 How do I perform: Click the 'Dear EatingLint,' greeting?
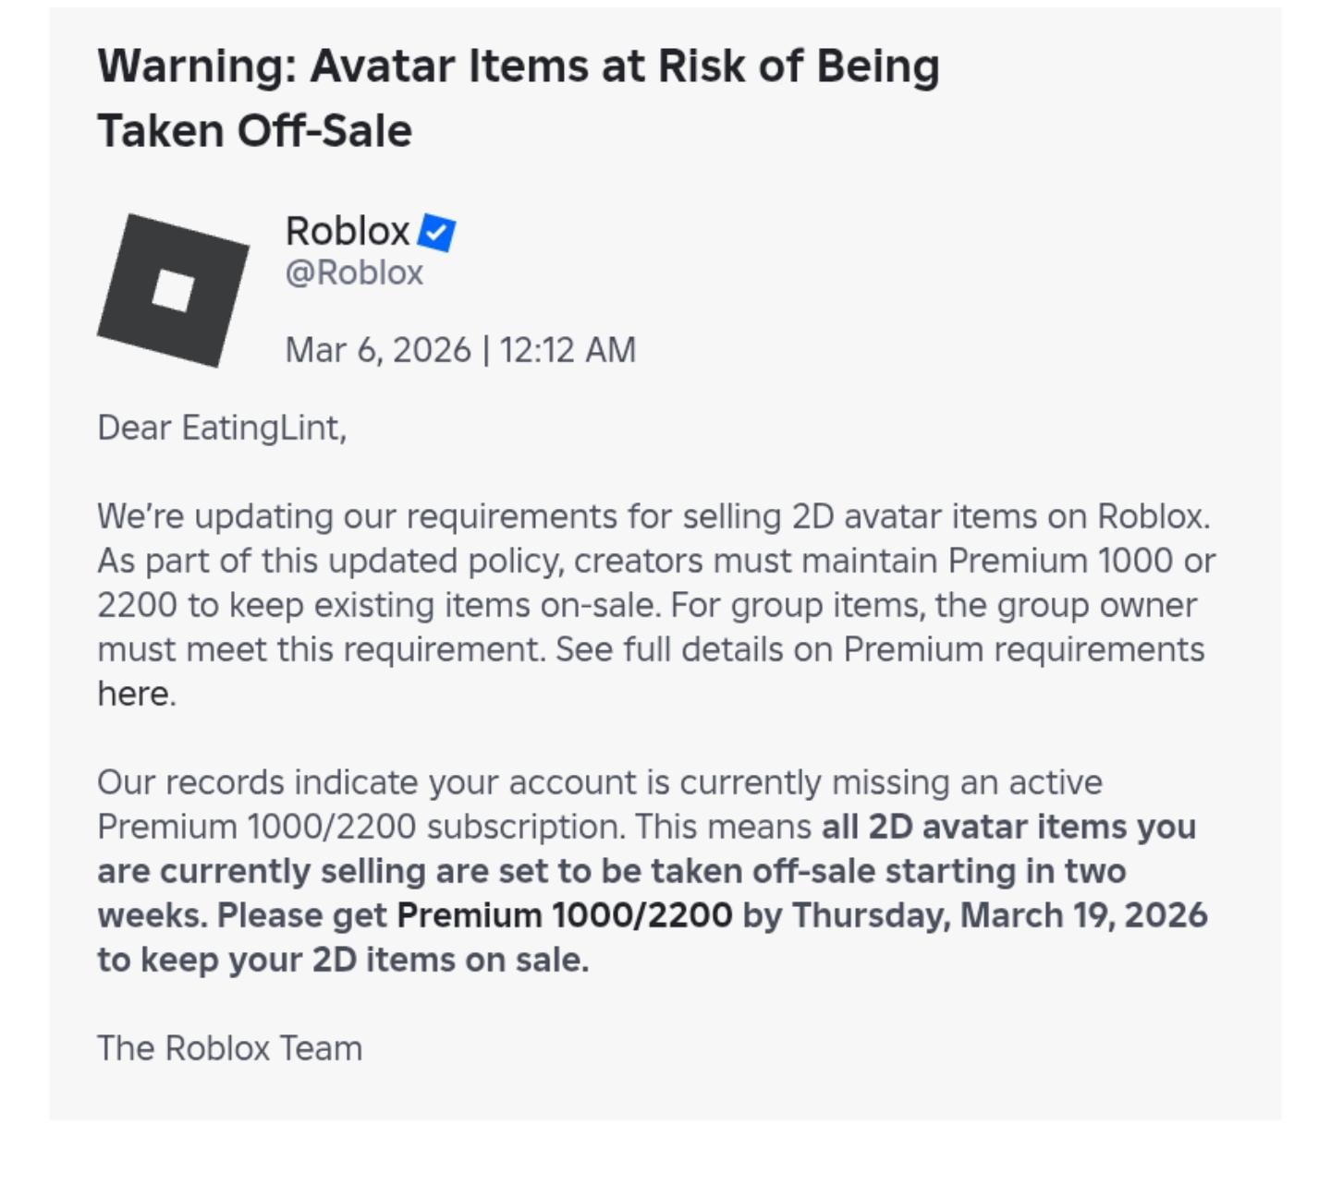pyautogui.click(x=222, y=429)
